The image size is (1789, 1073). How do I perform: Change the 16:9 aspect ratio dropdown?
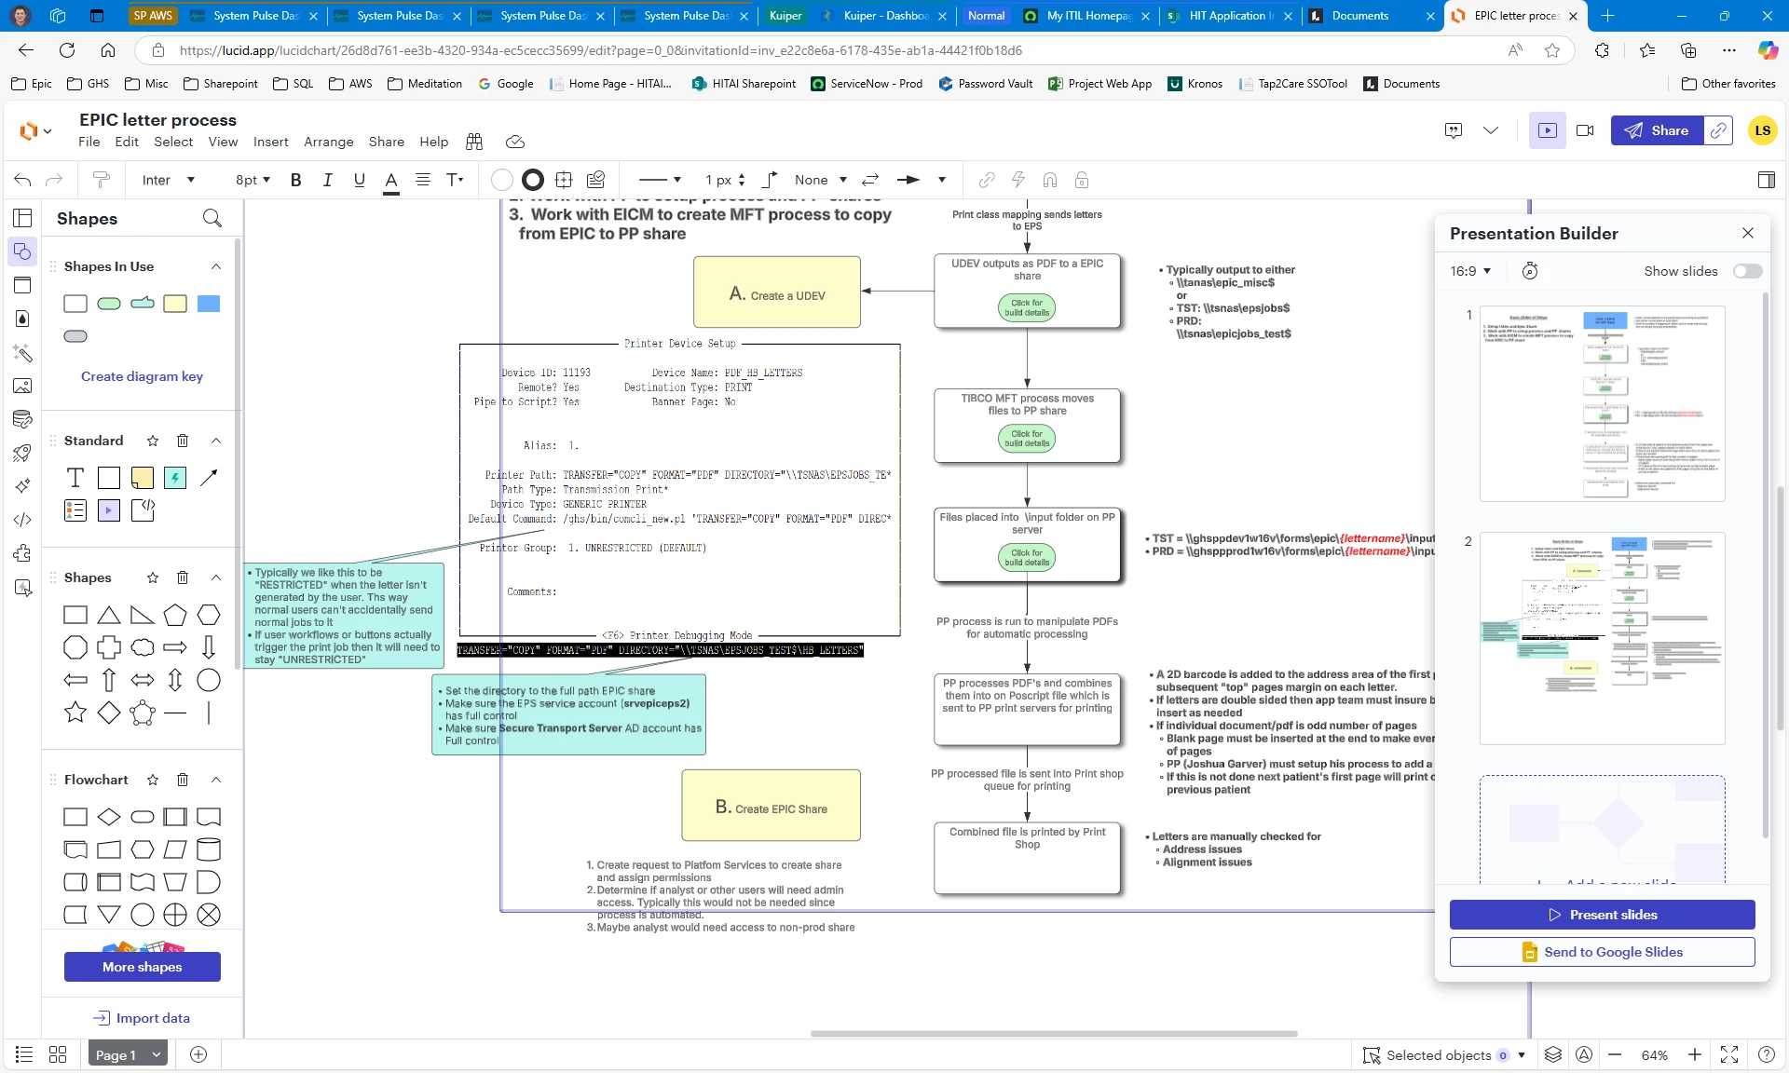(x=1470, y=271)
